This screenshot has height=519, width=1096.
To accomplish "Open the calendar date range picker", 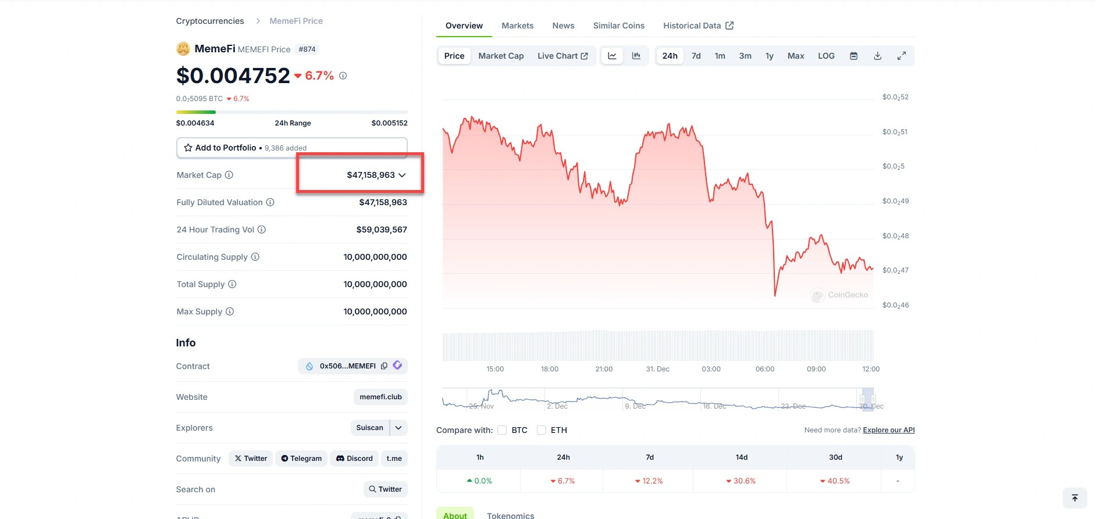I will tap(853, 56).
